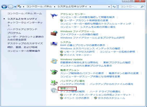
Task: Open Windows ファイアウォール heading link
Action: click(77, 31)
